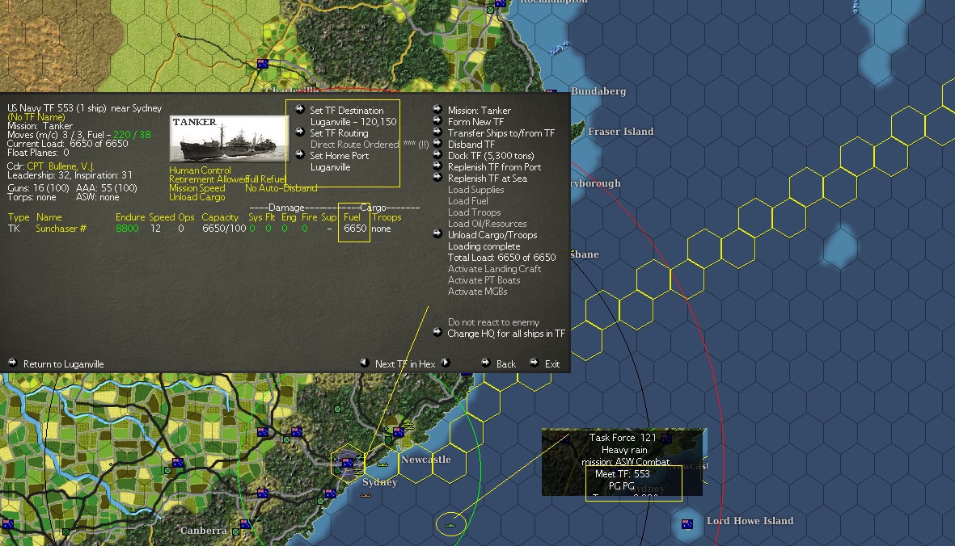The width and height of the screenshot is (955, 546).
Task: Click the Bundaberg map label
Action: coord(598,91)
